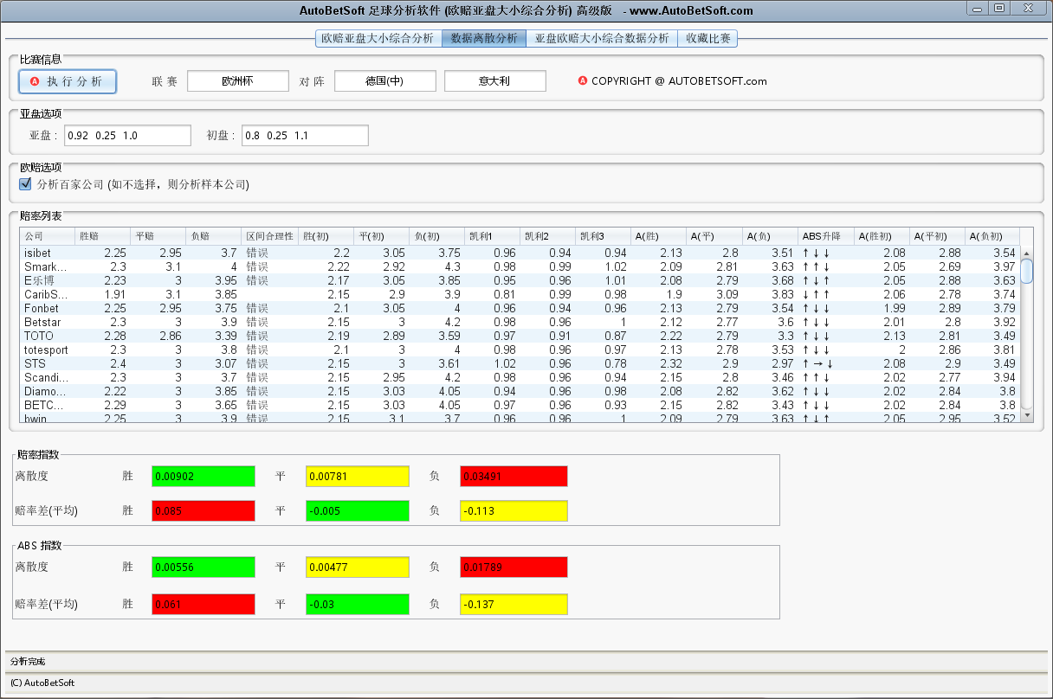The height and width of the screenshot is (699, 1053).
Task: Click the 赔率差 平 green field -0.005
Action: coord(357,510)
